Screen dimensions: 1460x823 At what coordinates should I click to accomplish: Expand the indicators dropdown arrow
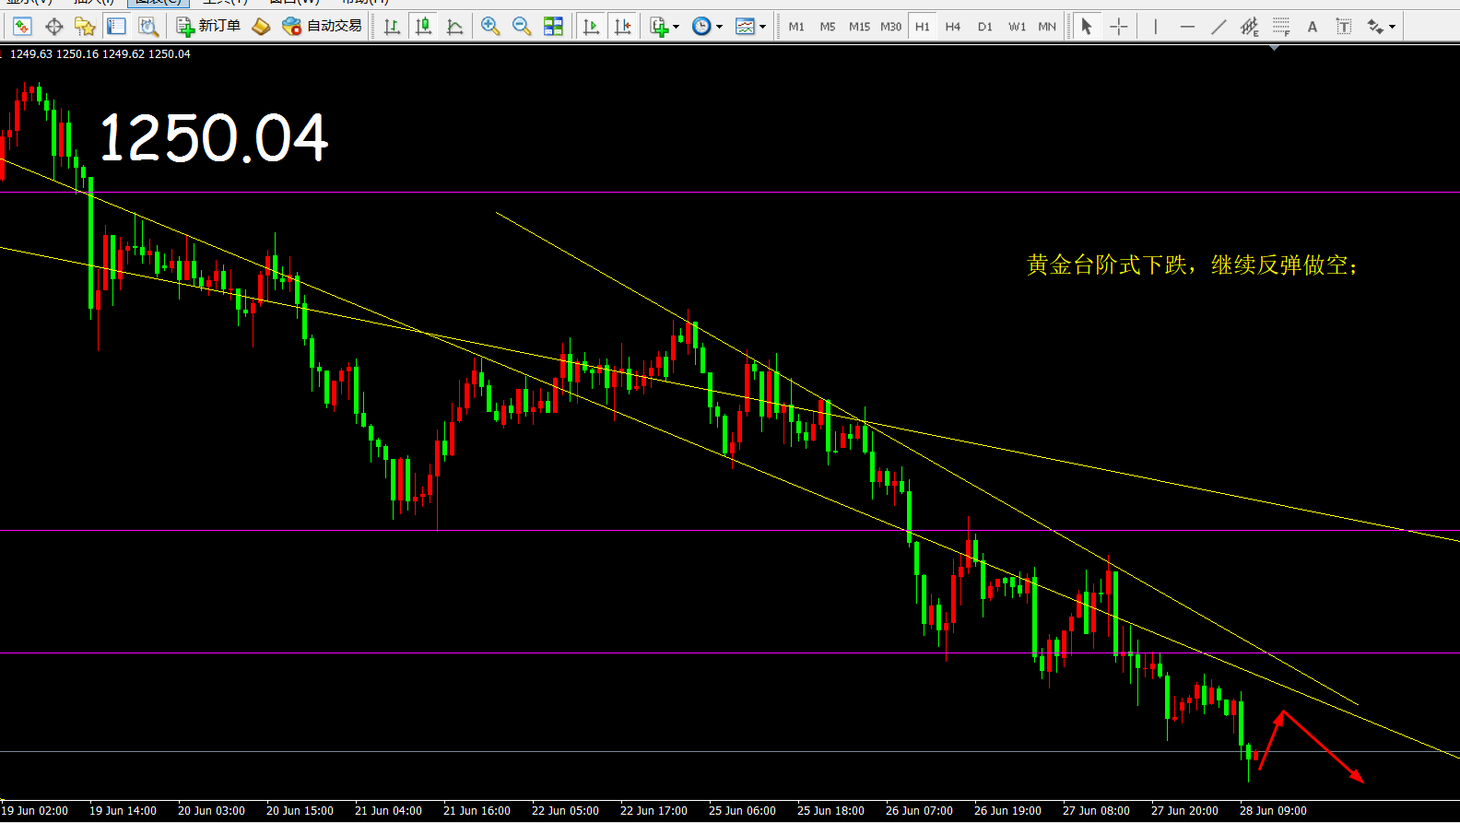tap(676, 27)
